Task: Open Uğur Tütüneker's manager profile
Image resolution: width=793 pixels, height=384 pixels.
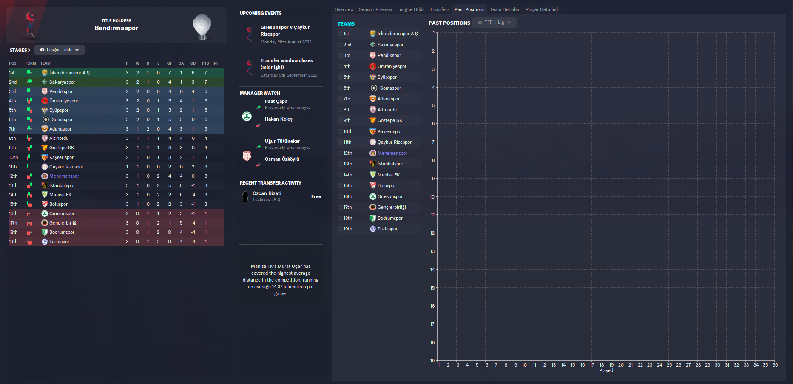Action: tap(282, 141)
